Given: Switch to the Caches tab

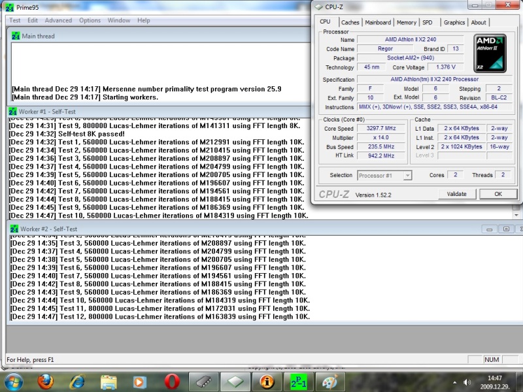Looking at the screenshot, I should pos(350,22).
